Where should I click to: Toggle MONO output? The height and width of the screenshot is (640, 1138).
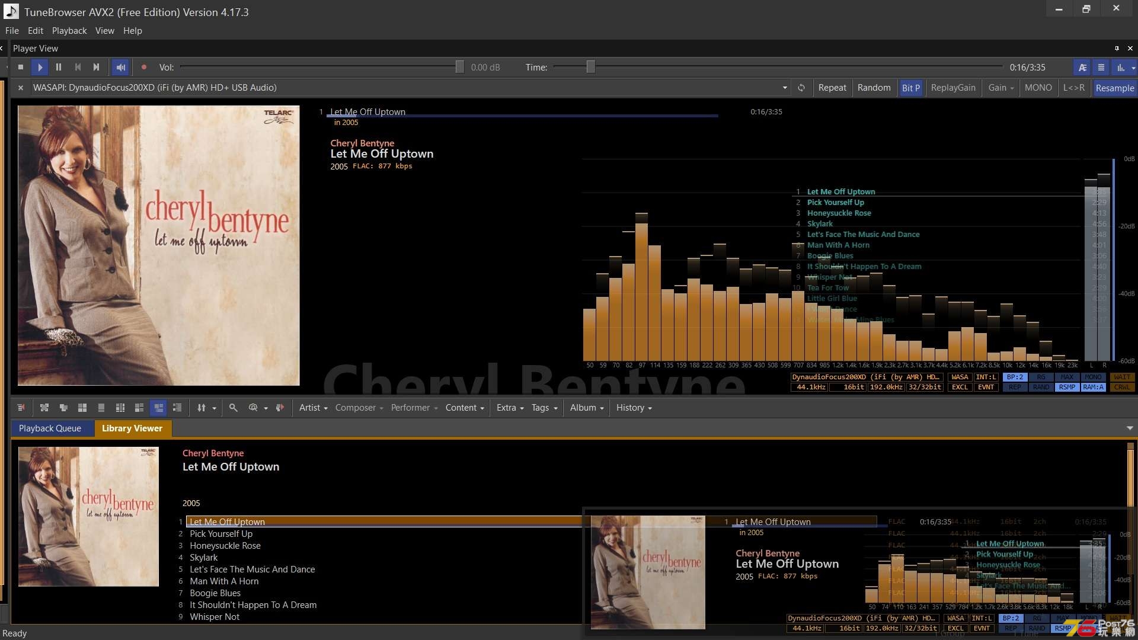(1038, 88)
